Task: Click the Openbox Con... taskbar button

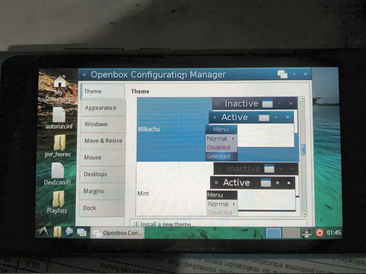Action: pyautogui.click(x=118, y=233)
